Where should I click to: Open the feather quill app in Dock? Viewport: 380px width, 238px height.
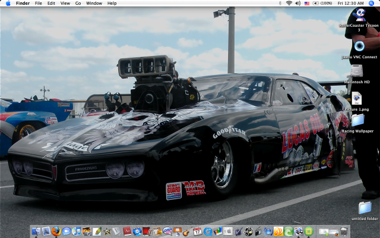pos(97,231)
